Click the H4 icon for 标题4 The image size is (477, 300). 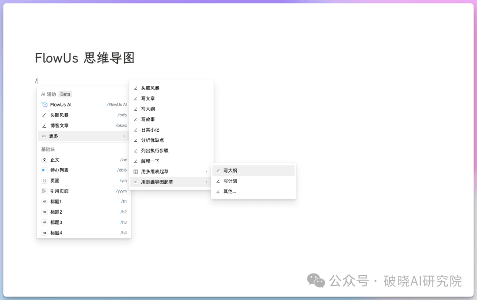[x=45, y=233]
